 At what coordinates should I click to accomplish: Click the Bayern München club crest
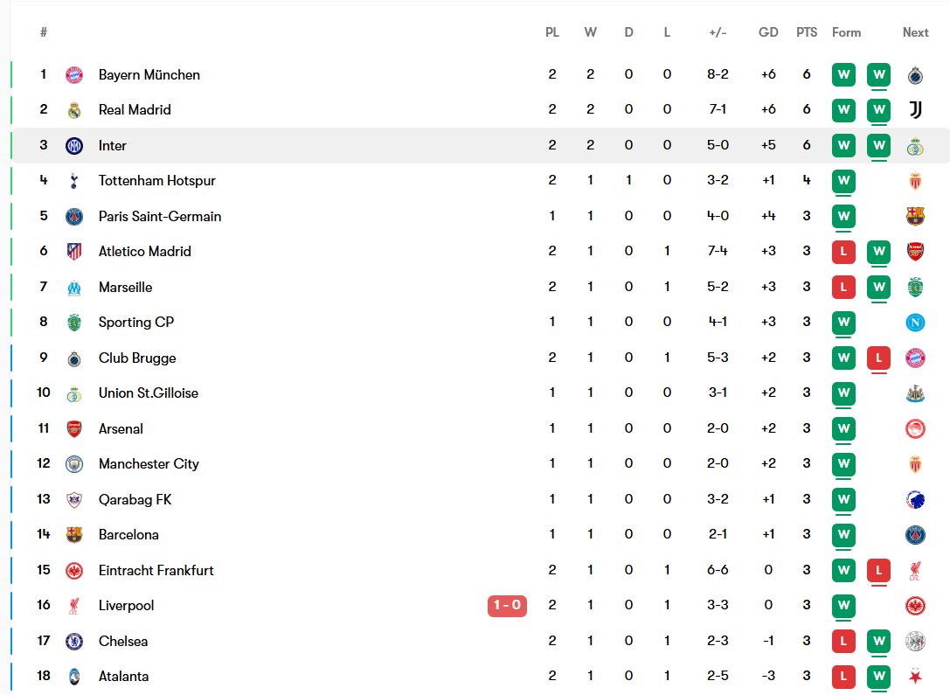[74, 75]
